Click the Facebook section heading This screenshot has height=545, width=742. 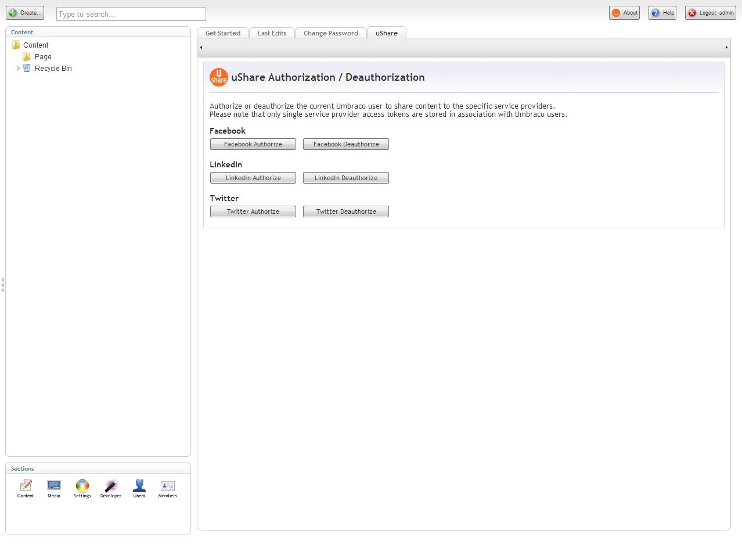228,131
